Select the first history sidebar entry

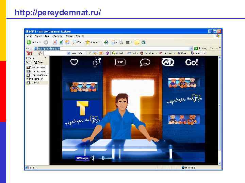(x=36, y=67)
